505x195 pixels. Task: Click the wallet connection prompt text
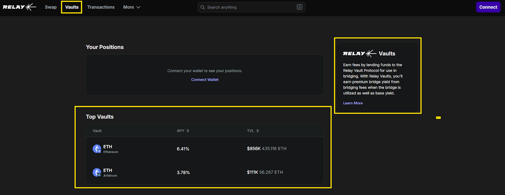click(x=205, y=71)
